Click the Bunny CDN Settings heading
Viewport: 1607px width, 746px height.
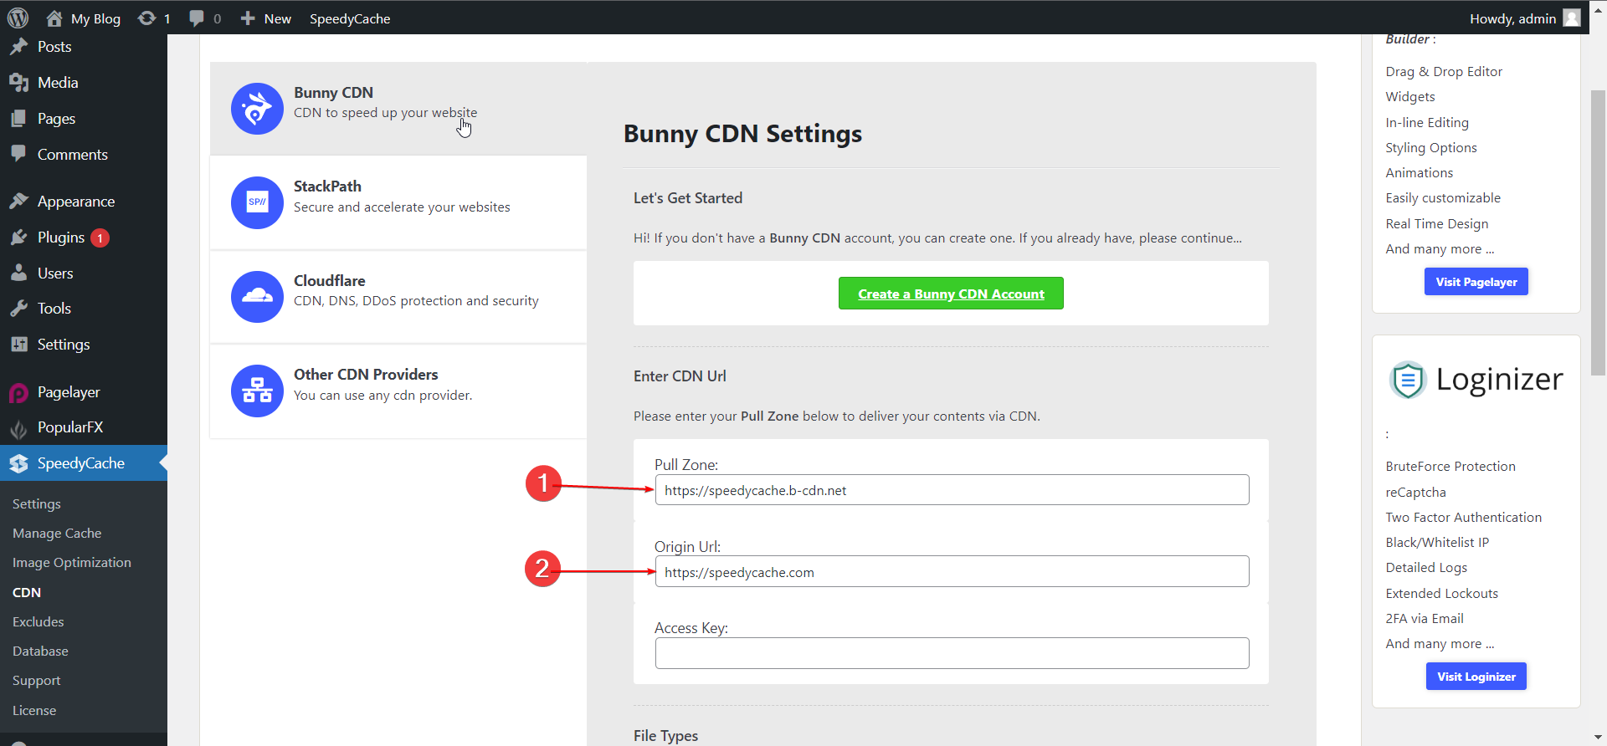tap(742, 134)
